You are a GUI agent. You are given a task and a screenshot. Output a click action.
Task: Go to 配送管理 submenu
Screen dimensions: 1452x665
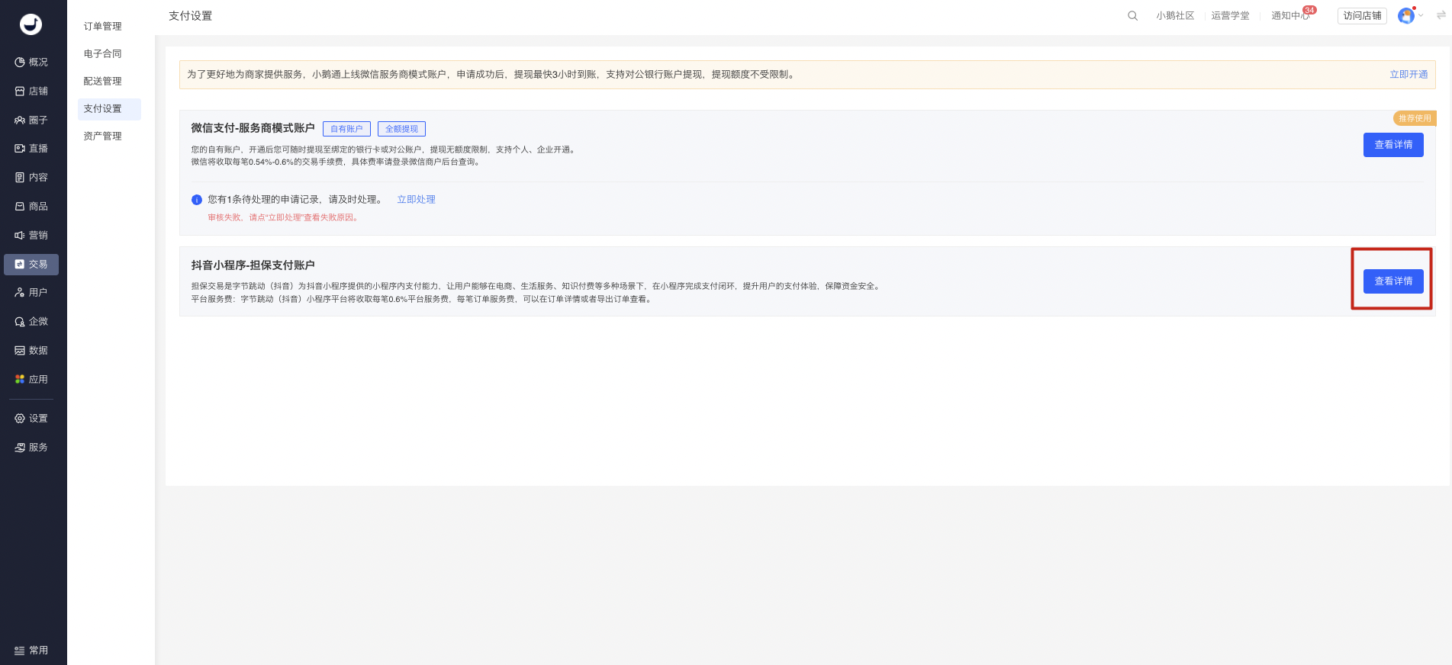103,82
